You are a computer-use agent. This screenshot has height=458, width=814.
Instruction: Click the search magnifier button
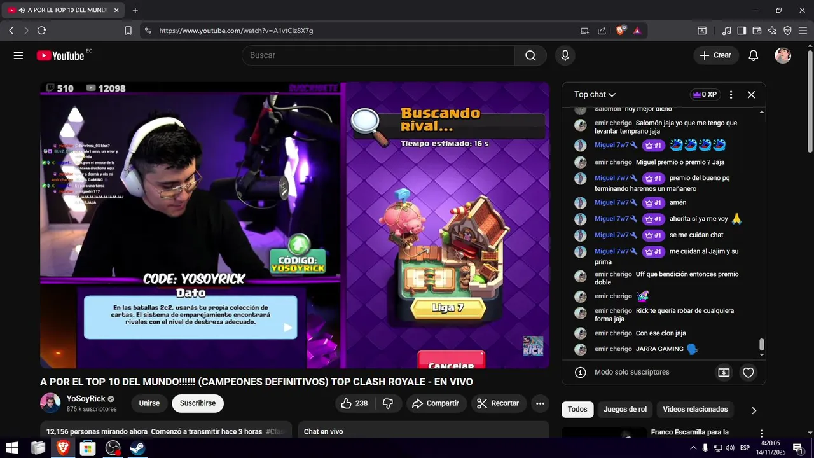(x=530, y=55)
